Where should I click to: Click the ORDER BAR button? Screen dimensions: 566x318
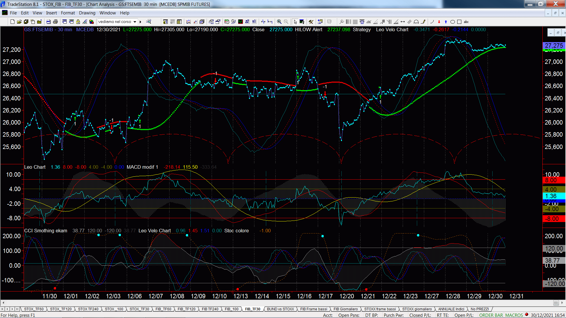pyautogui.click(x=491, y=315)
